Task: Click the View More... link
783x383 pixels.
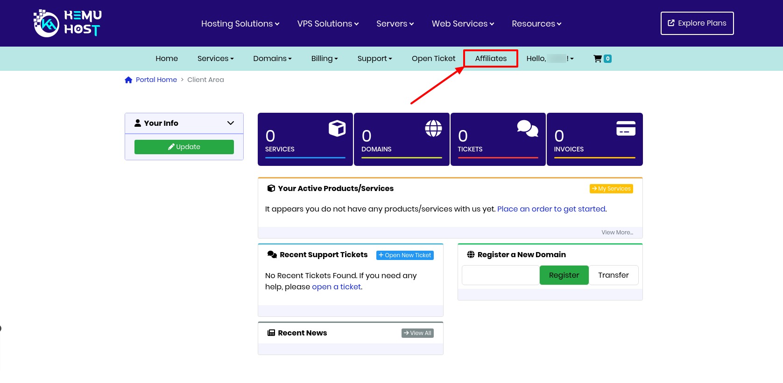Action: coord(617,233)
